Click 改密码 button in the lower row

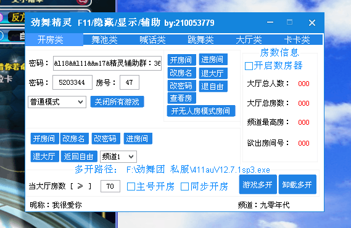pos(106,138)
